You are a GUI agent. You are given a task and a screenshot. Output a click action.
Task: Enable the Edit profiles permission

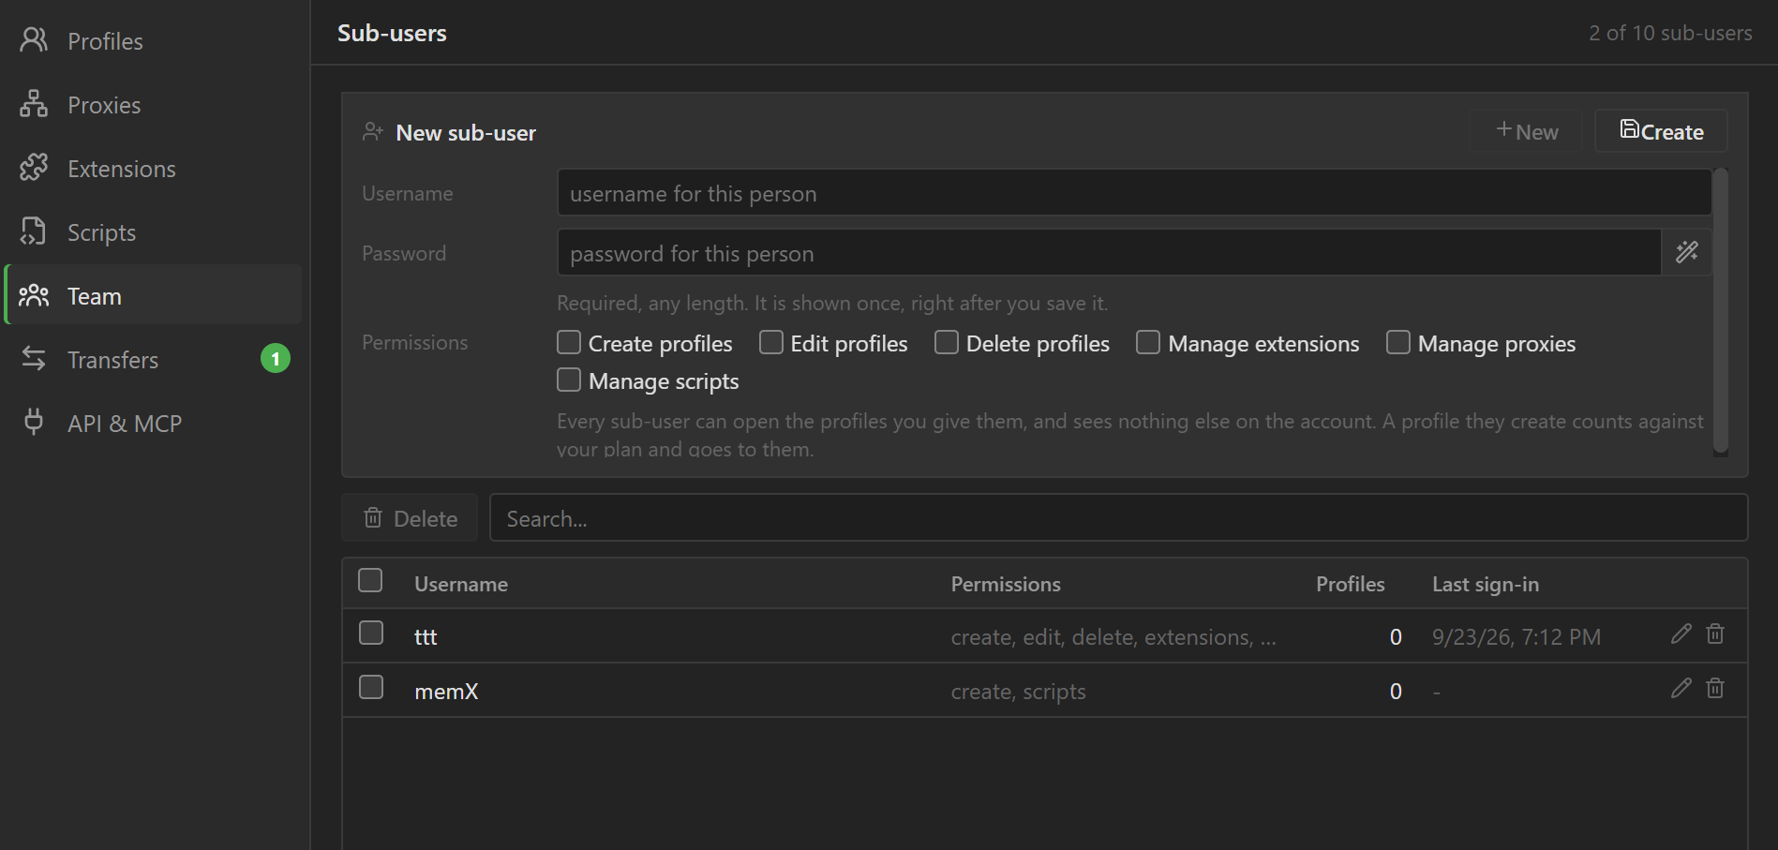pyautogui.click(x=771, y=342)
